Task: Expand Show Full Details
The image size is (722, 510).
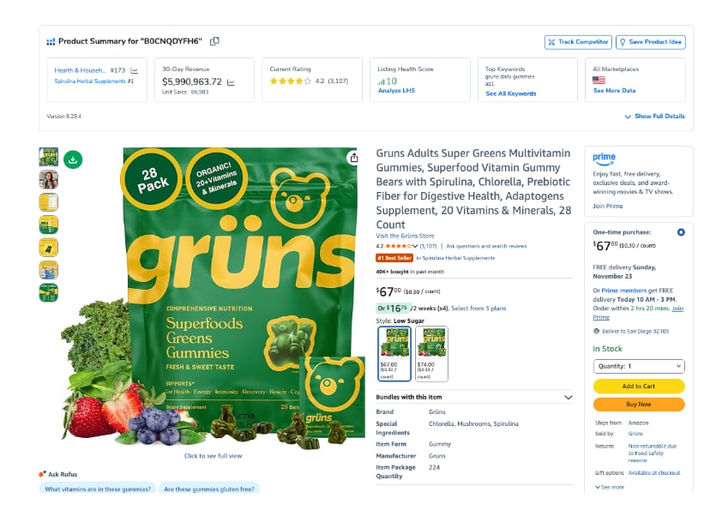Action: click(x=655, y=117)
